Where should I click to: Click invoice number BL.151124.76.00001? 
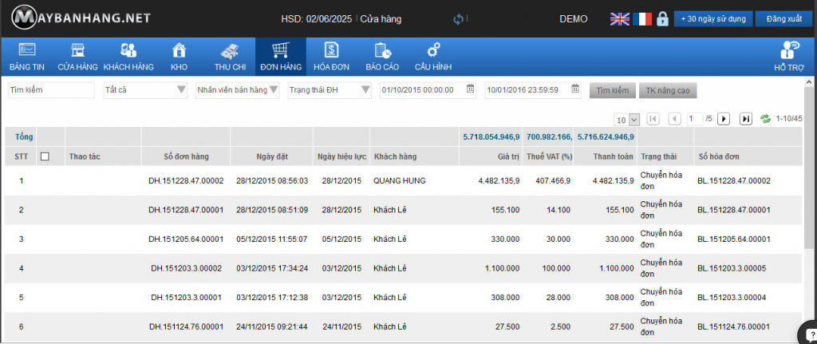(x=734, y=326)
